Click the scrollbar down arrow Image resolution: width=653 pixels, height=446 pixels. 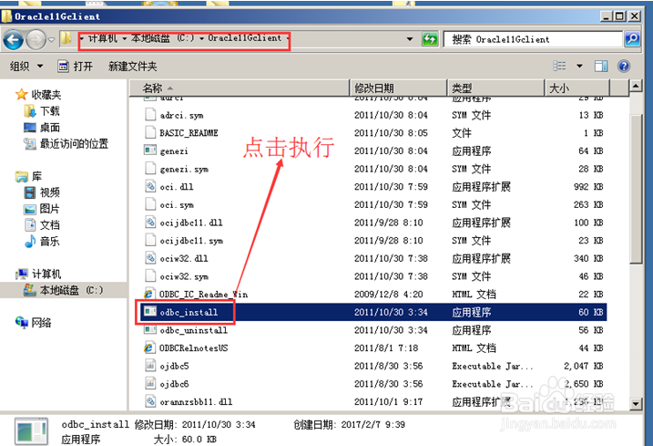pos(636,403)
